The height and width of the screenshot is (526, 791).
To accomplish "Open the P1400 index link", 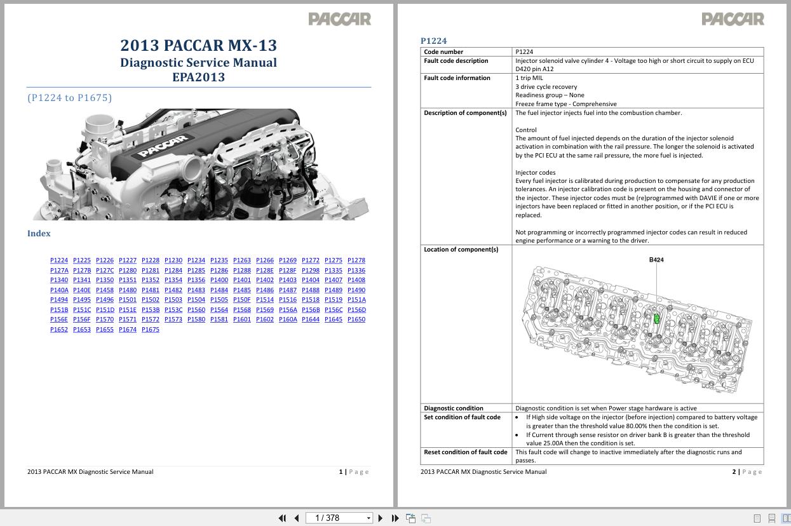I will point(219,280).
